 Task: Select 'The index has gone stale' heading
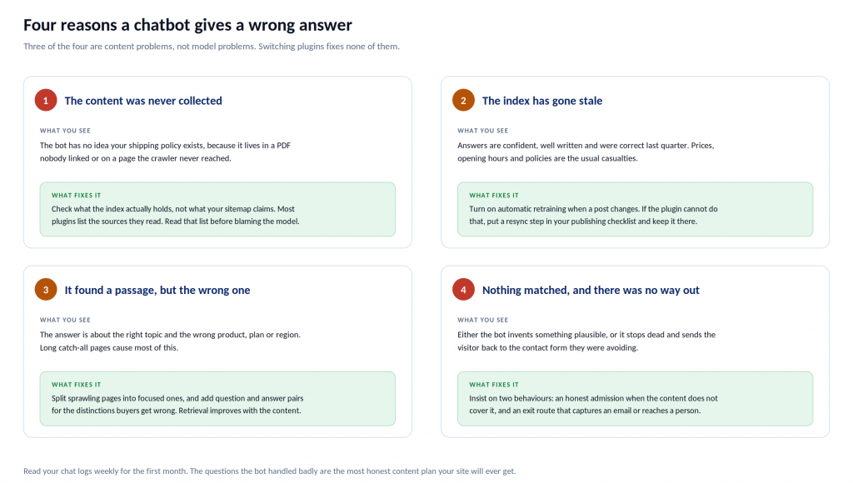(541, 101)
